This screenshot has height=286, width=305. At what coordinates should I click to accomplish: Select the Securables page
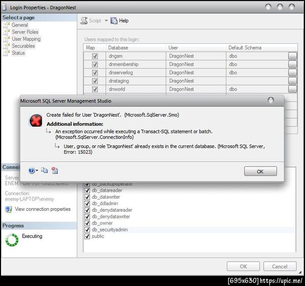click(x=23, y=46)
